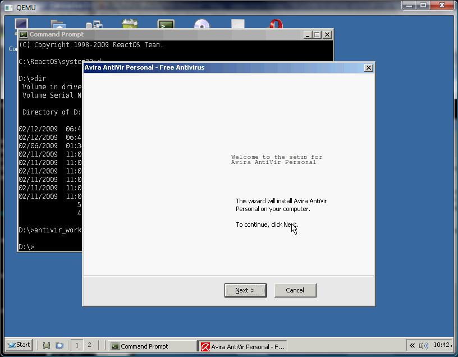Open the CD disc desktop icon

[x=201, y=24]
